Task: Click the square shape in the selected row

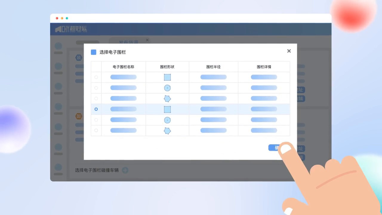Action: (x=167, y=109)
